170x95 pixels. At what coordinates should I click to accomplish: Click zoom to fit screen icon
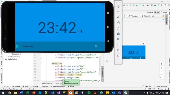pyautogui.click(x=161, y=78)
